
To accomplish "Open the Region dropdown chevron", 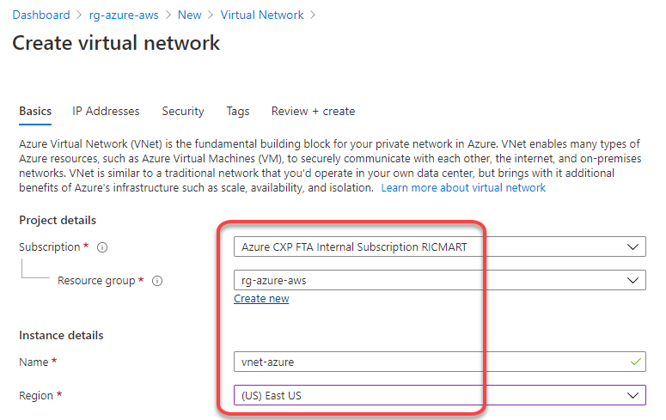I will point(632,395).
